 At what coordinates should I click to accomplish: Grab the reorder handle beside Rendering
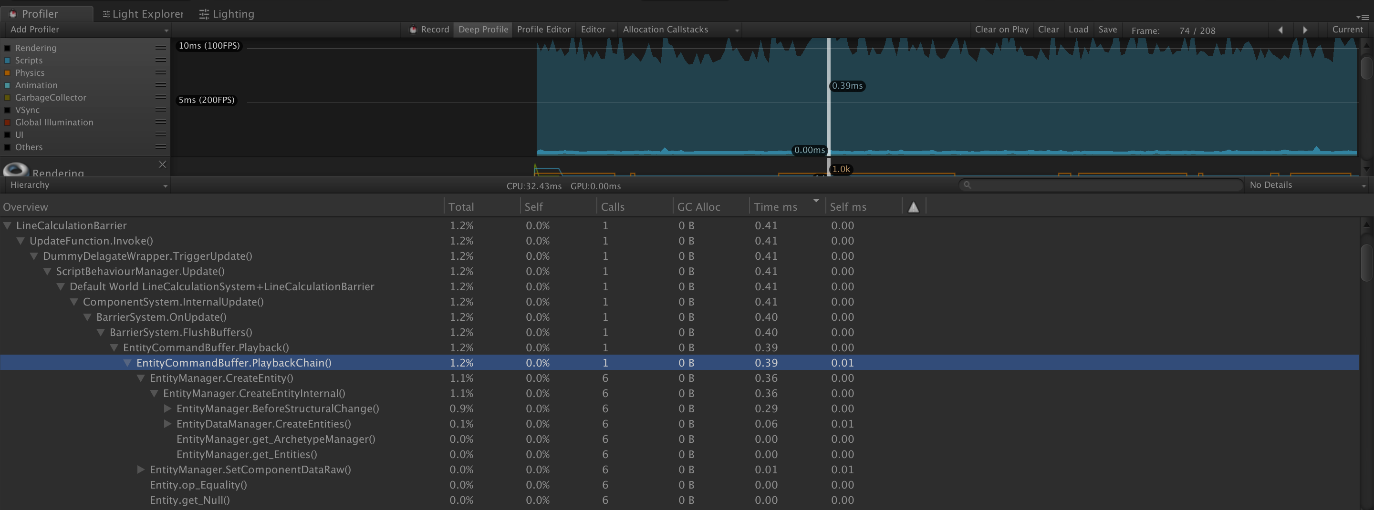(161, 48)
